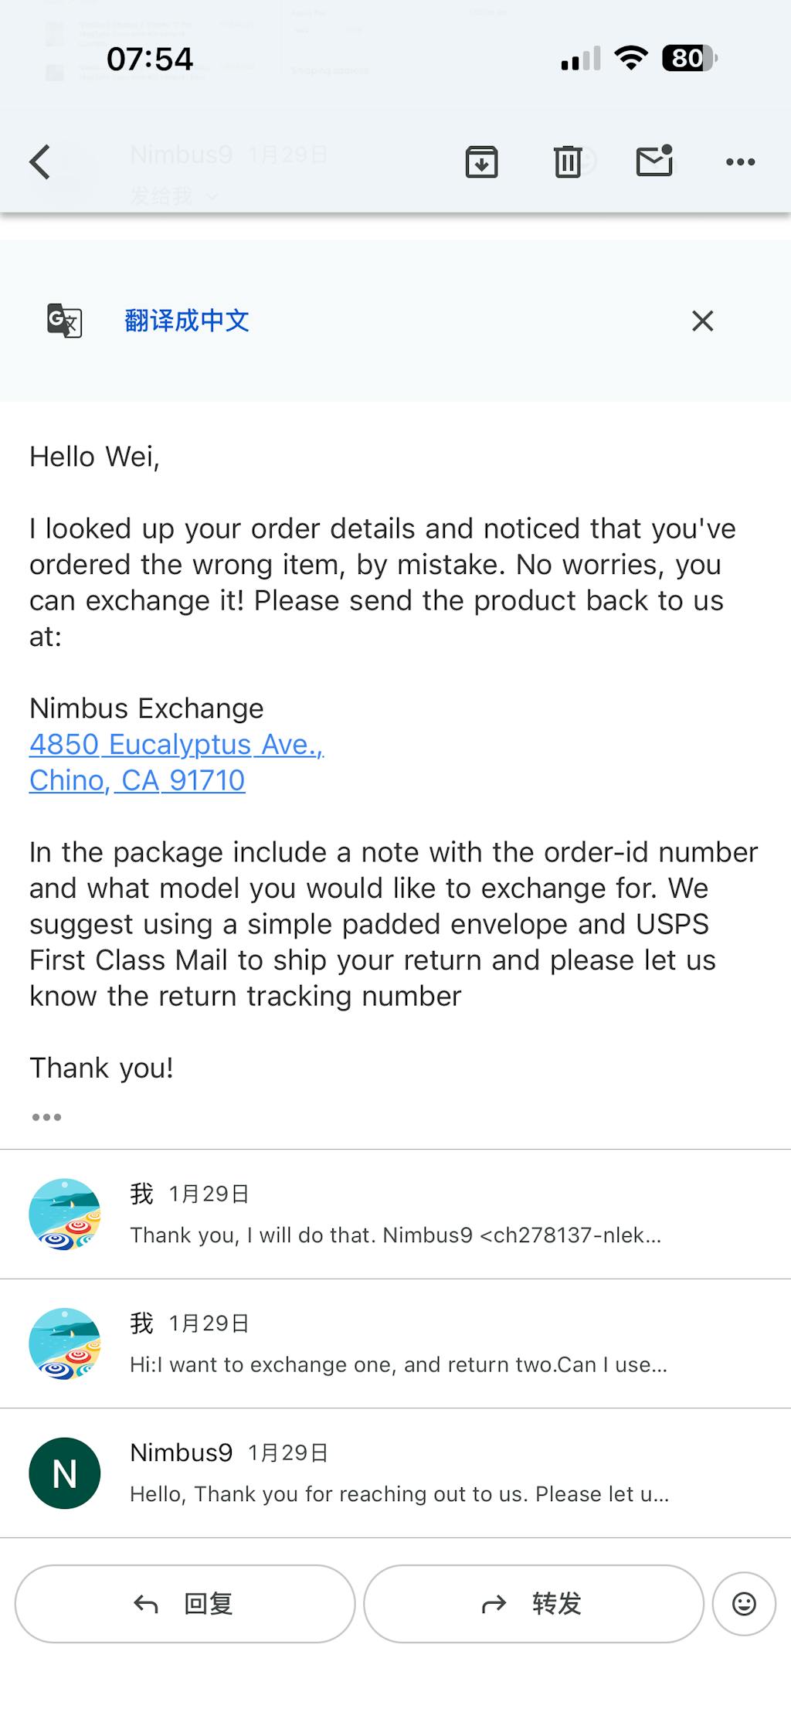Tap the beach avatar on first 我 message

click(65, 1214)
